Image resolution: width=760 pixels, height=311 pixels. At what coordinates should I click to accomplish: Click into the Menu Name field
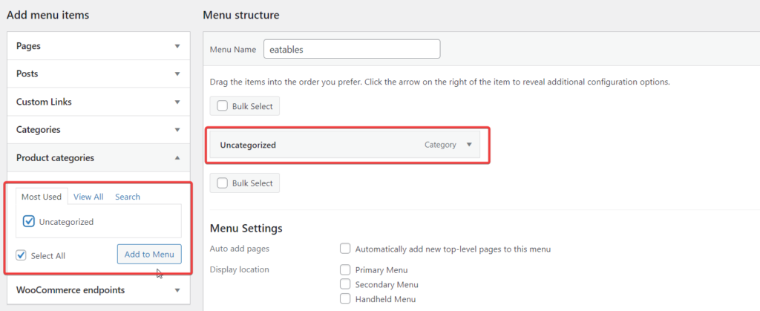[x=352, y=49]
